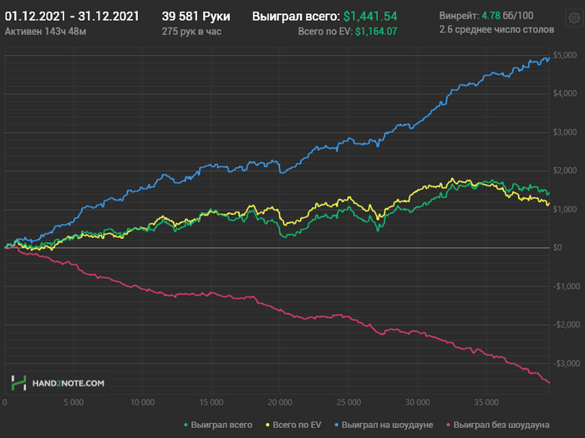The width and height of the screenshot is (585, 438).
Task: Click the $4,000 y-axis label
Action: click(564, 94)
